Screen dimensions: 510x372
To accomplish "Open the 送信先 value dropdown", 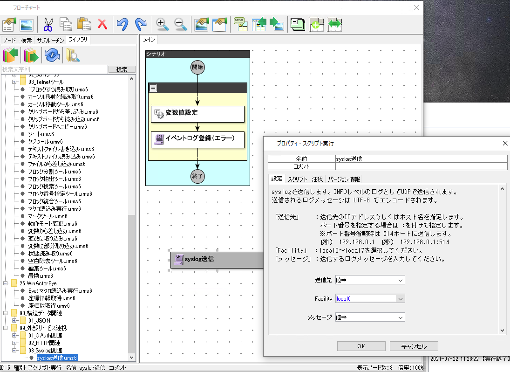I will (400, 280).
